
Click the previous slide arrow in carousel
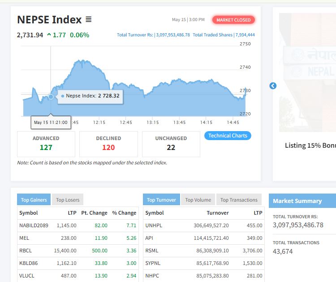pos(273,86)
